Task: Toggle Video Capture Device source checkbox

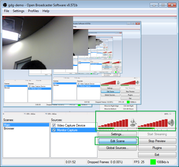Action: coord(54,125)
